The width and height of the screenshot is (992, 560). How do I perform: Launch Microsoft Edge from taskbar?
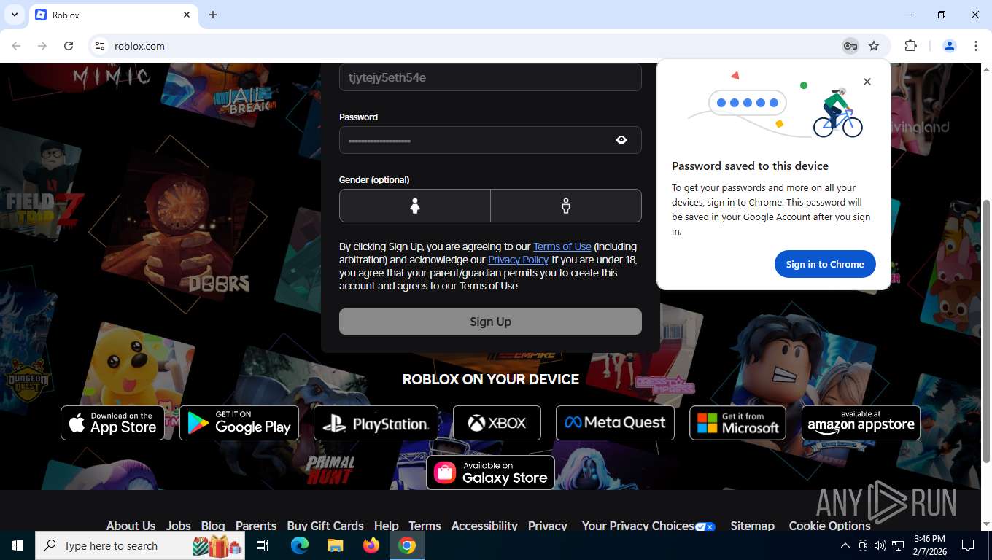[300, 545]
